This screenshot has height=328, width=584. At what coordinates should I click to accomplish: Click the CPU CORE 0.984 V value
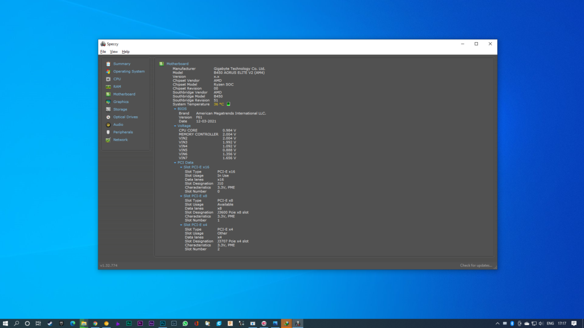pos(229,130)
